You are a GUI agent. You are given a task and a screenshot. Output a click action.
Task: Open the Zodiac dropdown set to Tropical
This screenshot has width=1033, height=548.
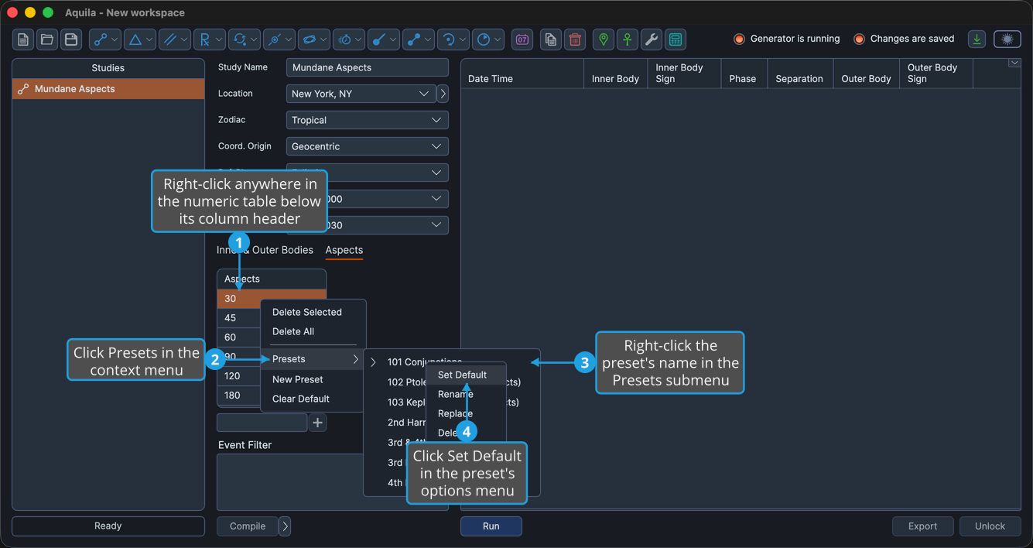point(368,120)
